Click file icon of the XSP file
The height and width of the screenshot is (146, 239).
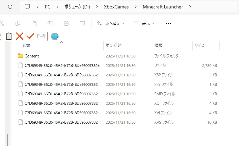point(21,75)
